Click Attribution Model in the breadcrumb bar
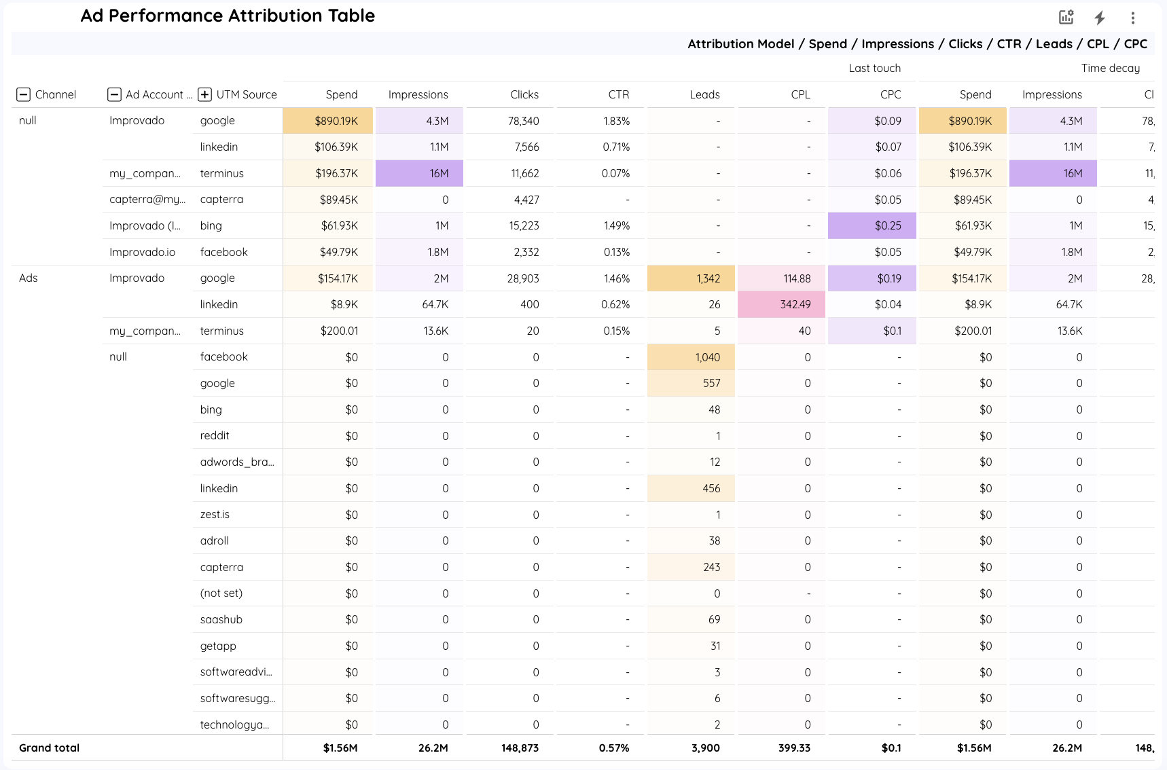This screenshot has height=770, width=1167. [x=740, y=43]
